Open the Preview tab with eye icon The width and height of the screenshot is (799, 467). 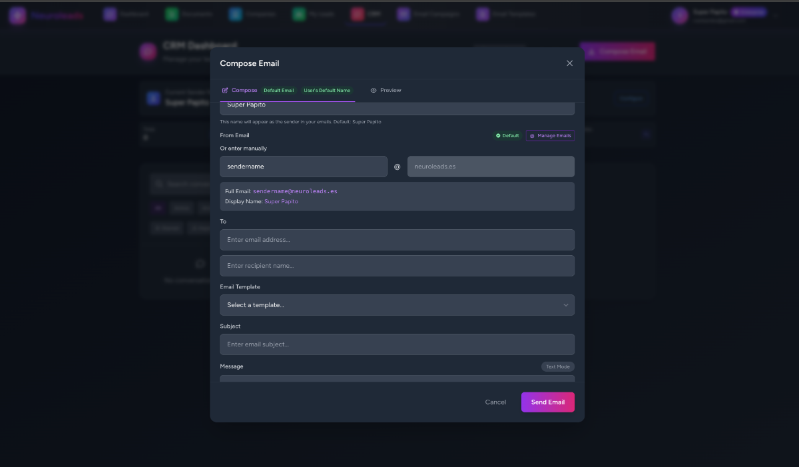pos(386,91)
